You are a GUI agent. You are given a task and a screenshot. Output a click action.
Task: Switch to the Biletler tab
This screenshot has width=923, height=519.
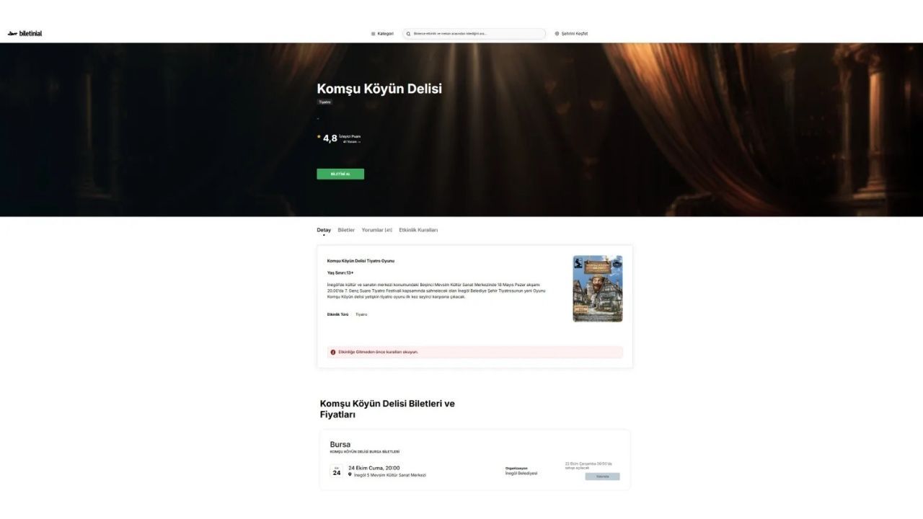point(346,230)
